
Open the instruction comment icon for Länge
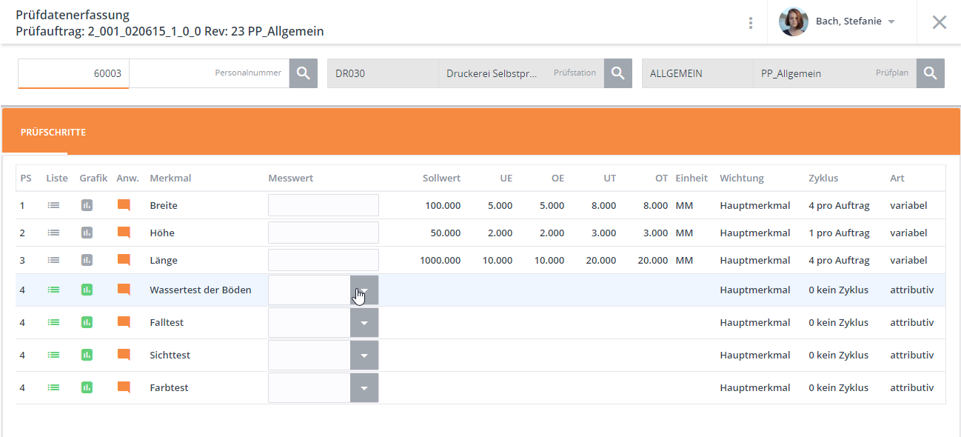point(124,260)
